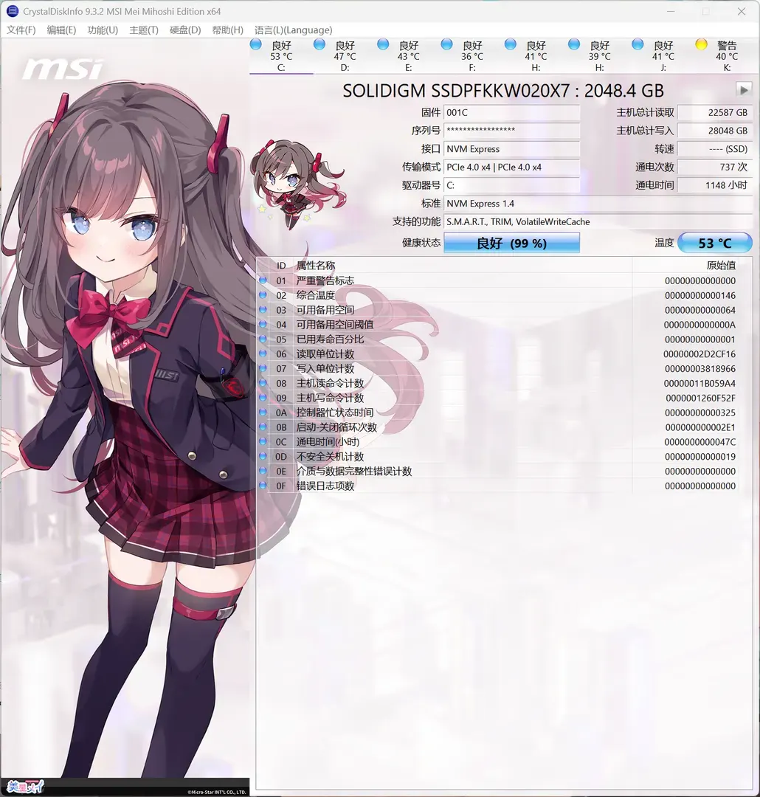Click 通电次数 value 737 次
The height and width of the screenshot is (797, 760).
[715, 168]
